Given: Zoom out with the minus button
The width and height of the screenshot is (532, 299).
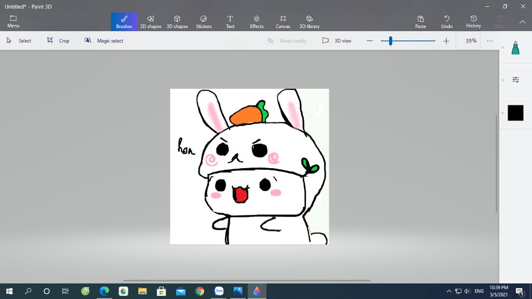Looking at the screenshot, I should pos(369,40).
